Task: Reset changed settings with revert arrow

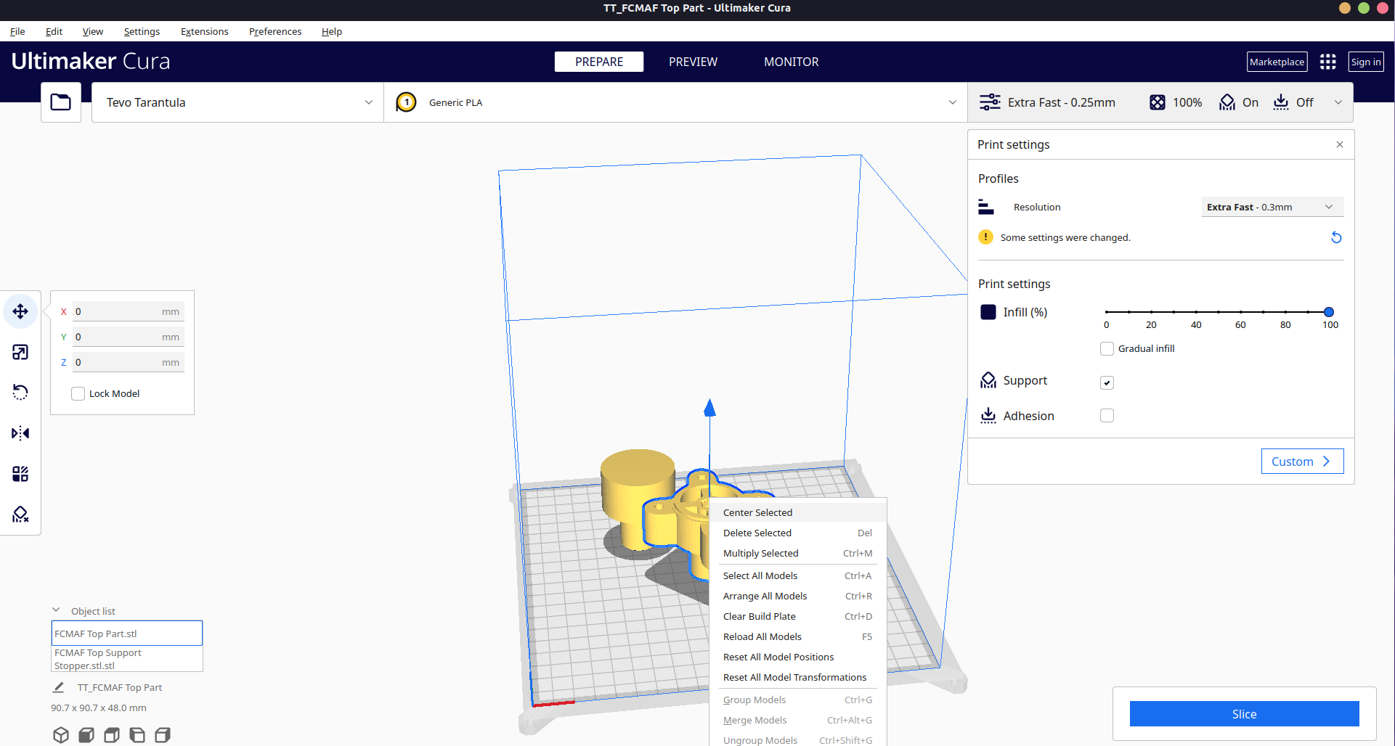Action: [1336, 237]
